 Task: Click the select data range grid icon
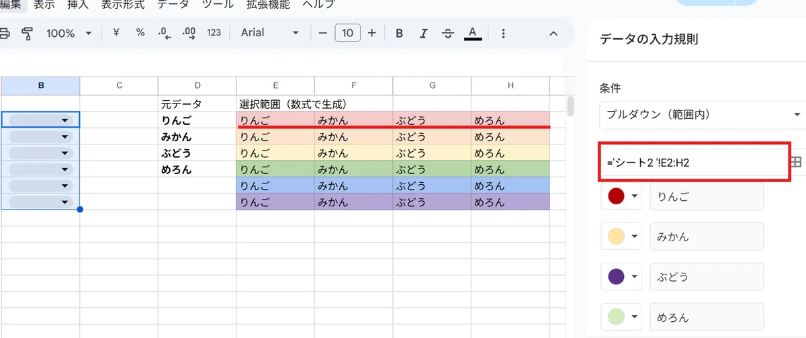pos(797,162)
